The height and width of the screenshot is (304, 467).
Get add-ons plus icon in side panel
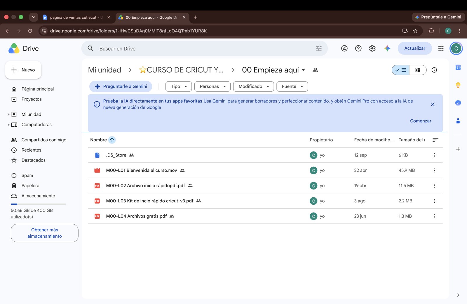458,149
